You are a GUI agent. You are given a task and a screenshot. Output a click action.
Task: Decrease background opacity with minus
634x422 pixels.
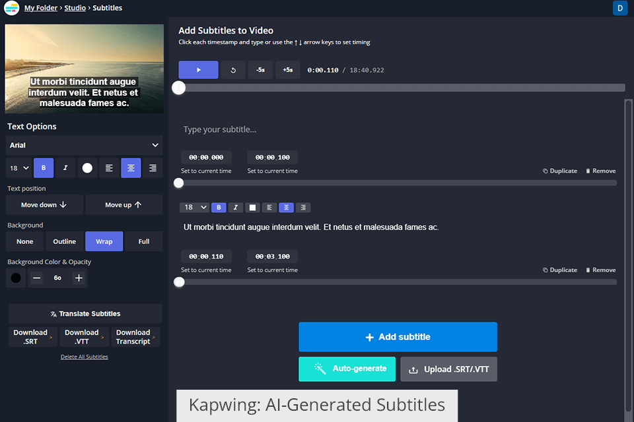36,278
